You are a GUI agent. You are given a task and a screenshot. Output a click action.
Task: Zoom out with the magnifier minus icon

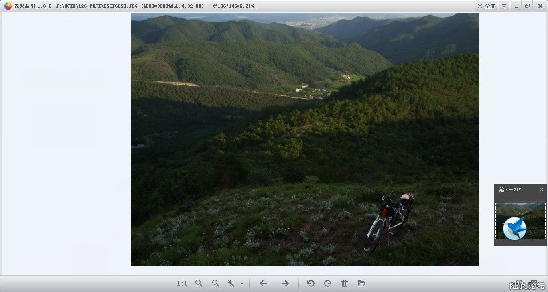(215, 283)
